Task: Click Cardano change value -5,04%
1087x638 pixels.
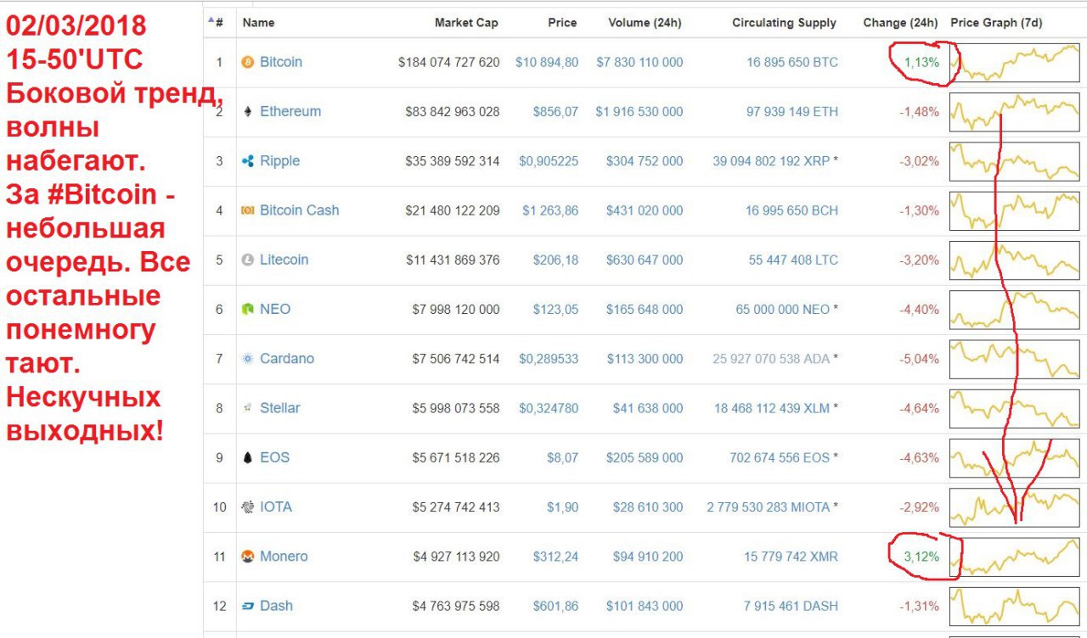Action: [921, 359]
